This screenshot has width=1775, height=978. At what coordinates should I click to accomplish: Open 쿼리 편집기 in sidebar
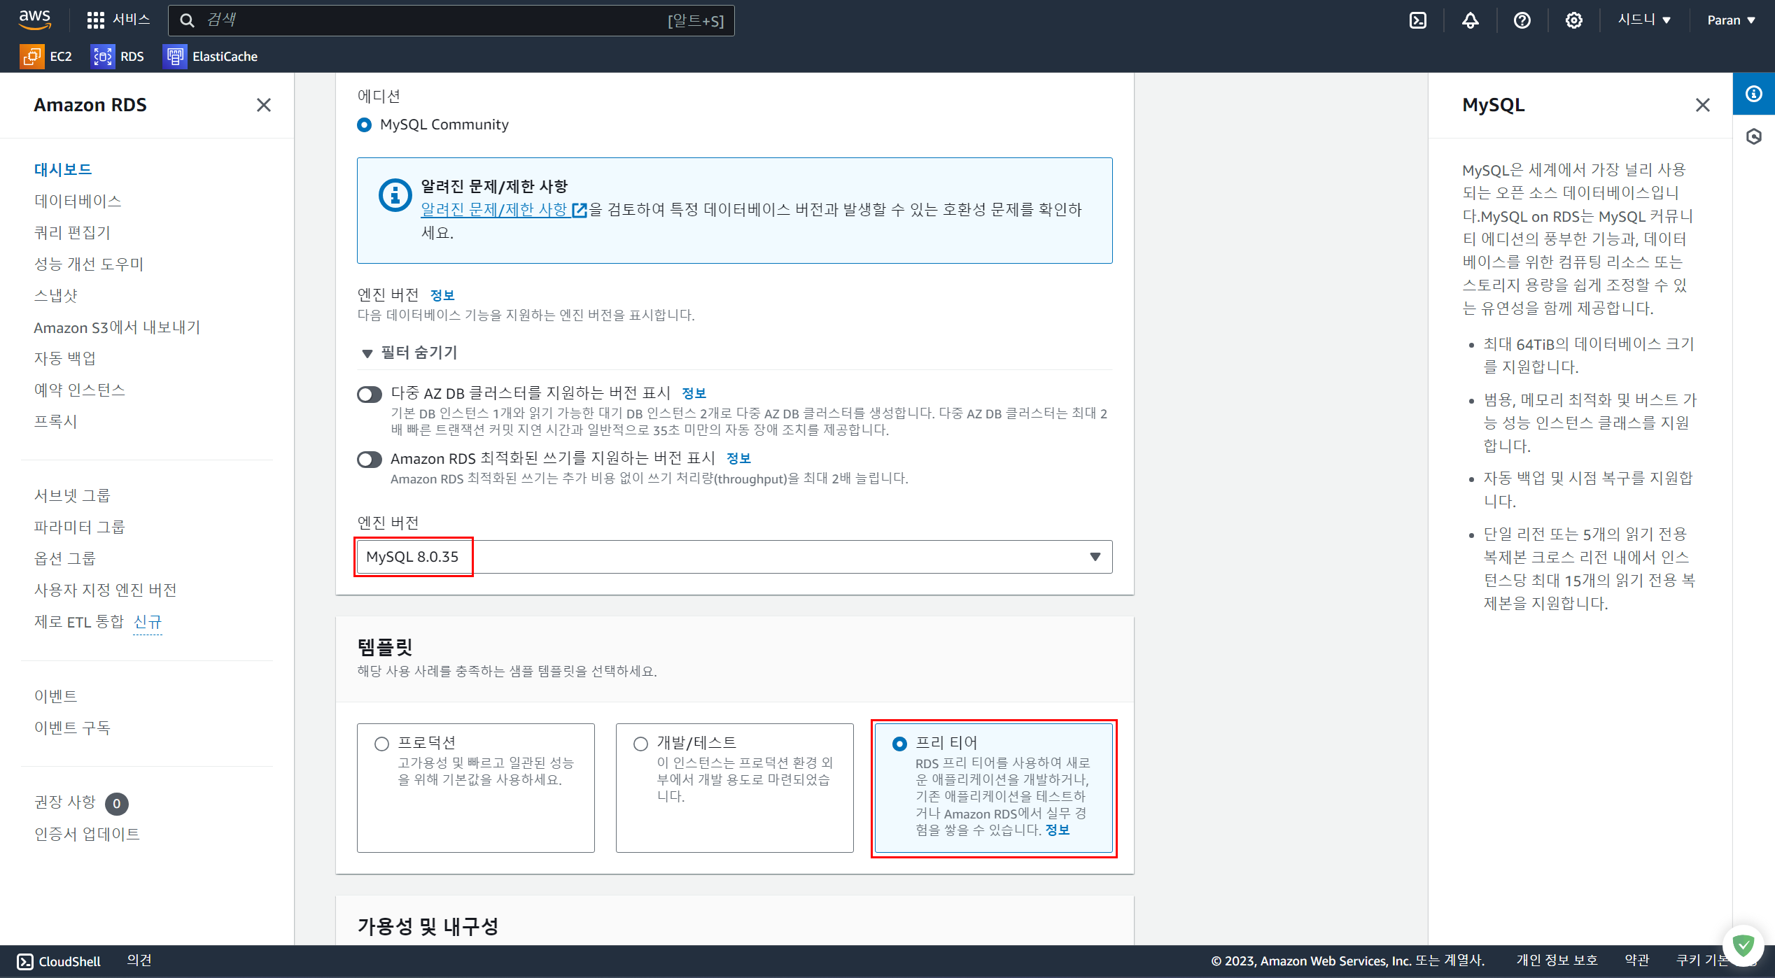point(72,232)
